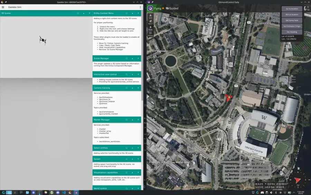
Task: Click the Flying status label
Action: [x=158, y=8]
